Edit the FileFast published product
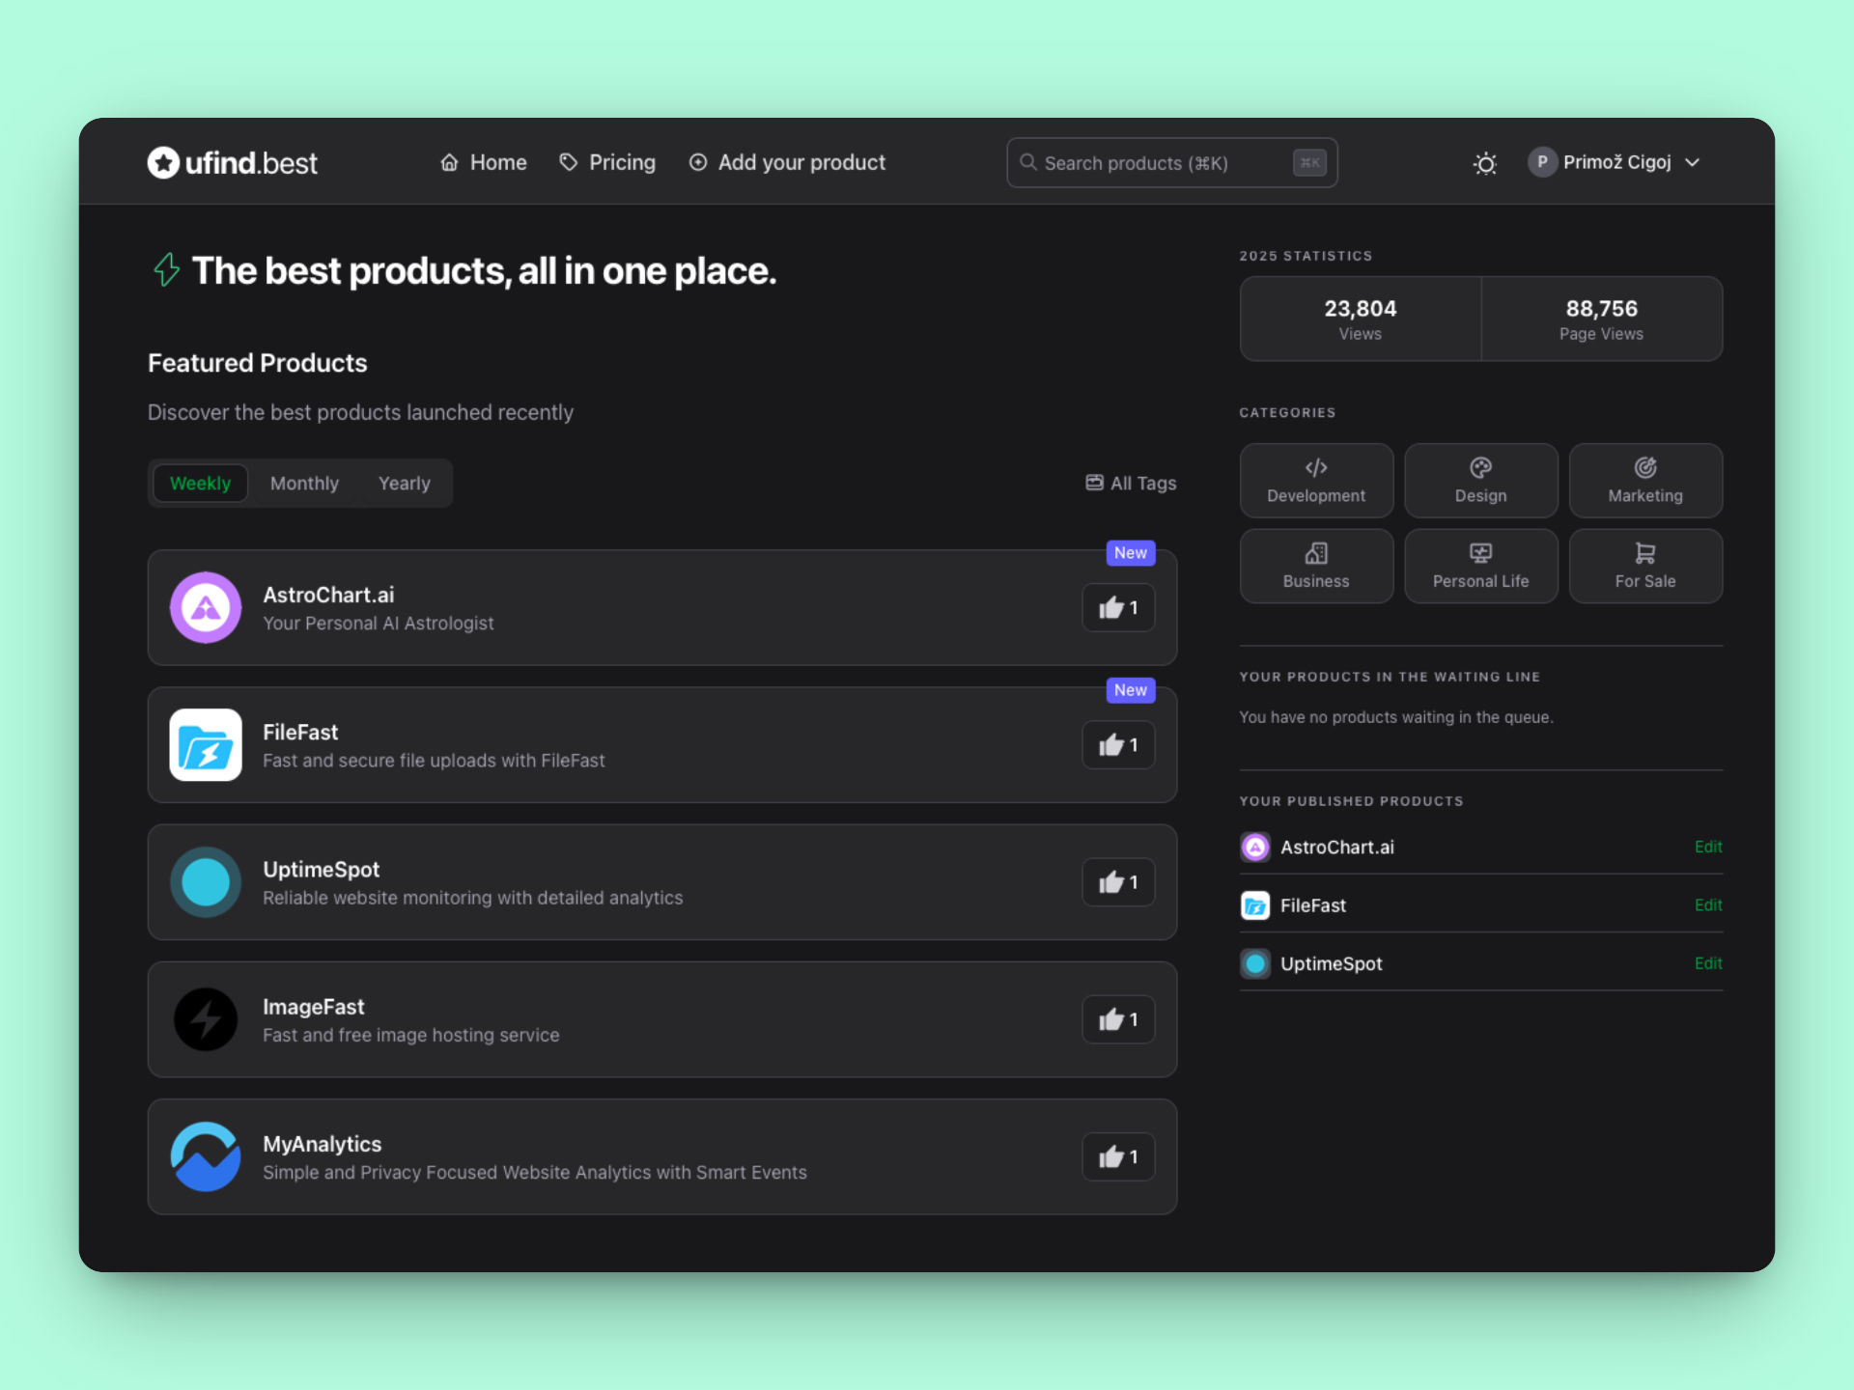 click(x=1707, y=904)
